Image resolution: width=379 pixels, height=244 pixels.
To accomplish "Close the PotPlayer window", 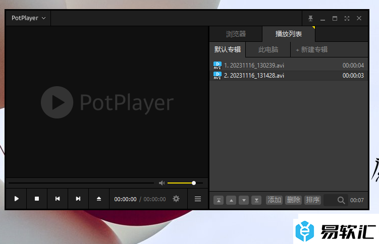I will point(359,18).
